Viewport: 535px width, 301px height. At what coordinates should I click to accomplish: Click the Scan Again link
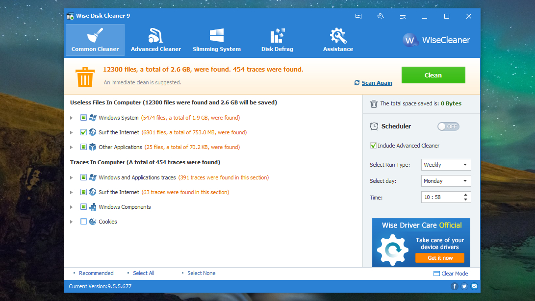pos(377,83)
